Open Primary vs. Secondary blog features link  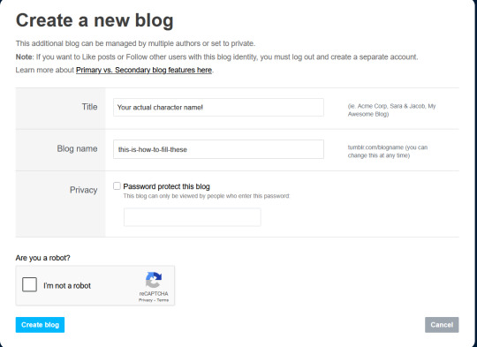coord(144,70)
